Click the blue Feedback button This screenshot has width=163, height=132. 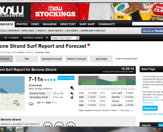pyautogui.click(x=150, y=108)
